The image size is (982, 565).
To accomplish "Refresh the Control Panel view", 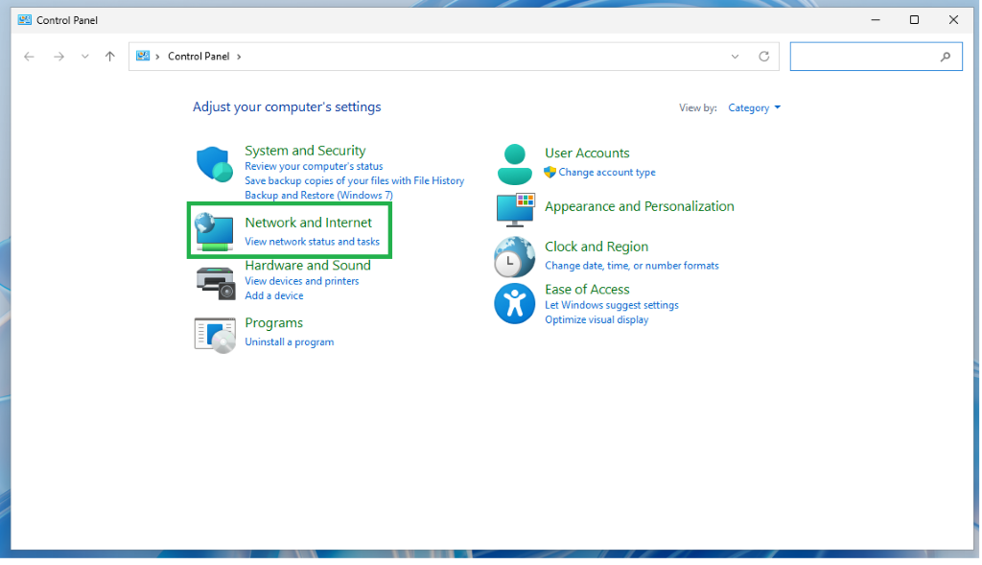I will (764, 57).
